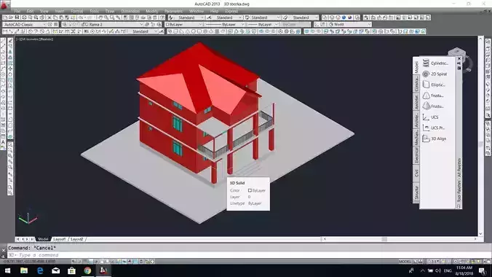Select the Torus modeling tool
This screenshot has width=492, height=277.
pyautogui.click(x=205, y=31)
